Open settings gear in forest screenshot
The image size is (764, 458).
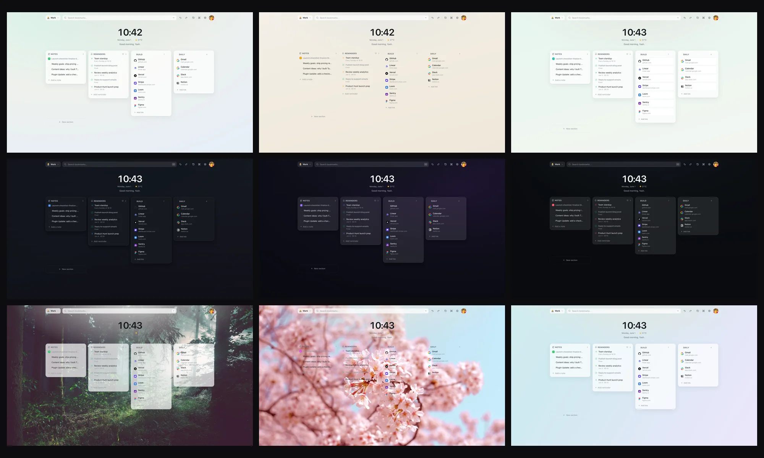(205, 311)
